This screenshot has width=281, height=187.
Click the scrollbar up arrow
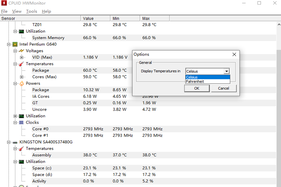pos(279,25)
